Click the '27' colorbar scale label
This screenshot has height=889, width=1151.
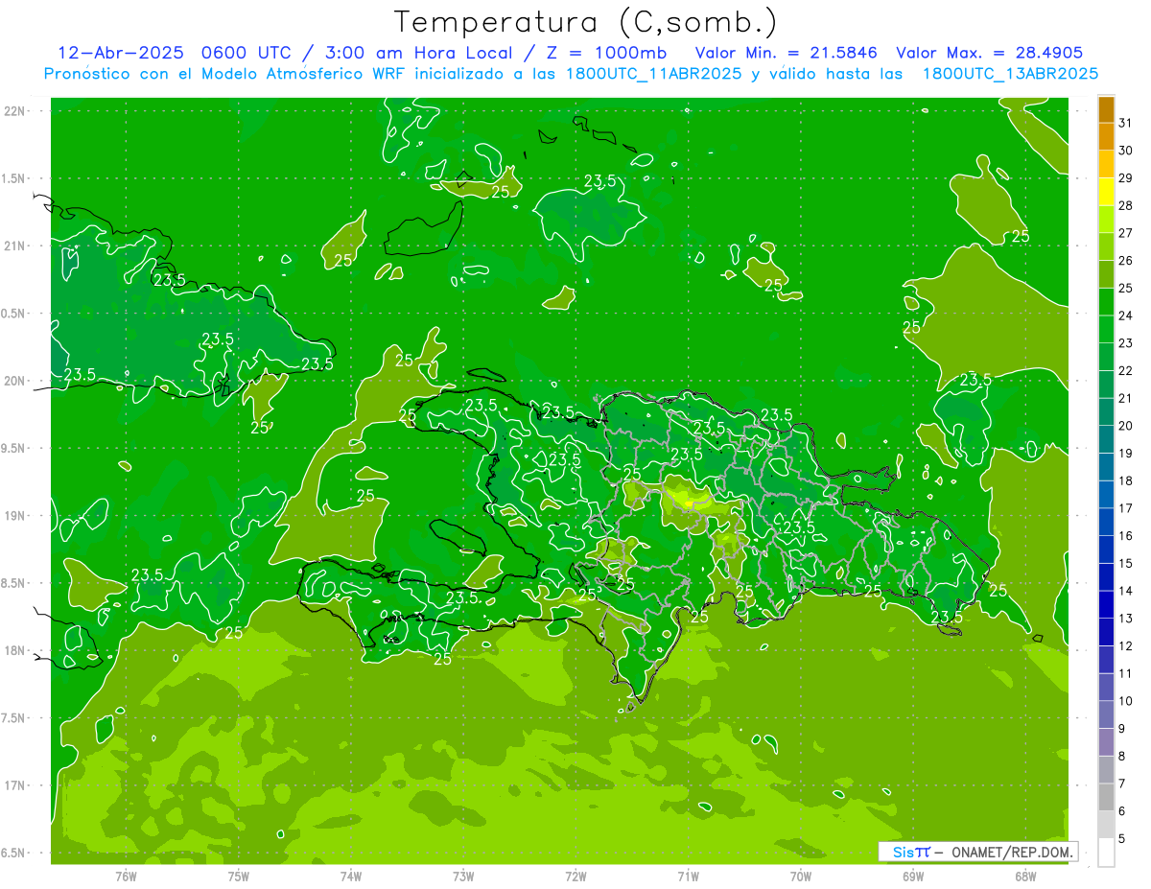click(x=1126, y=233)
